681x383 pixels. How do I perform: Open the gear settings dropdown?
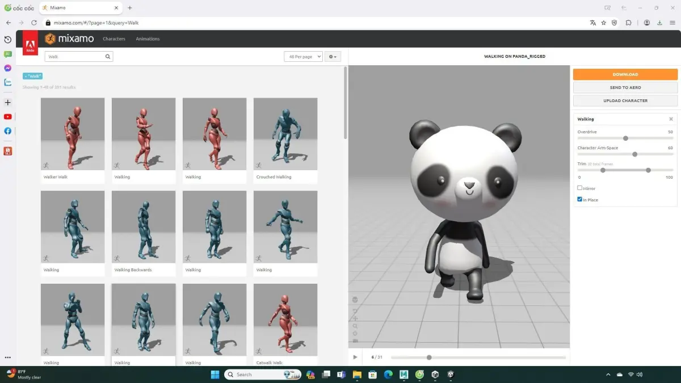click(x=333, y=57)
